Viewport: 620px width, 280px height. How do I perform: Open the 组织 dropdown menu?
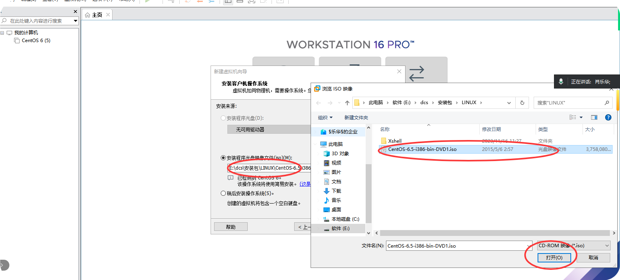(325, 117)
